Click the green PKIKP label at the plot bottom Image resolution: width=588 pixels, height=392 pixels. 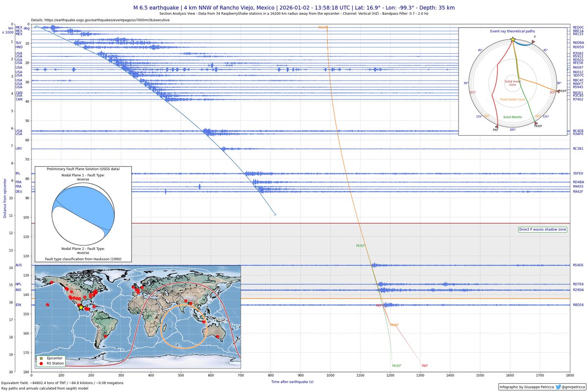397,366
